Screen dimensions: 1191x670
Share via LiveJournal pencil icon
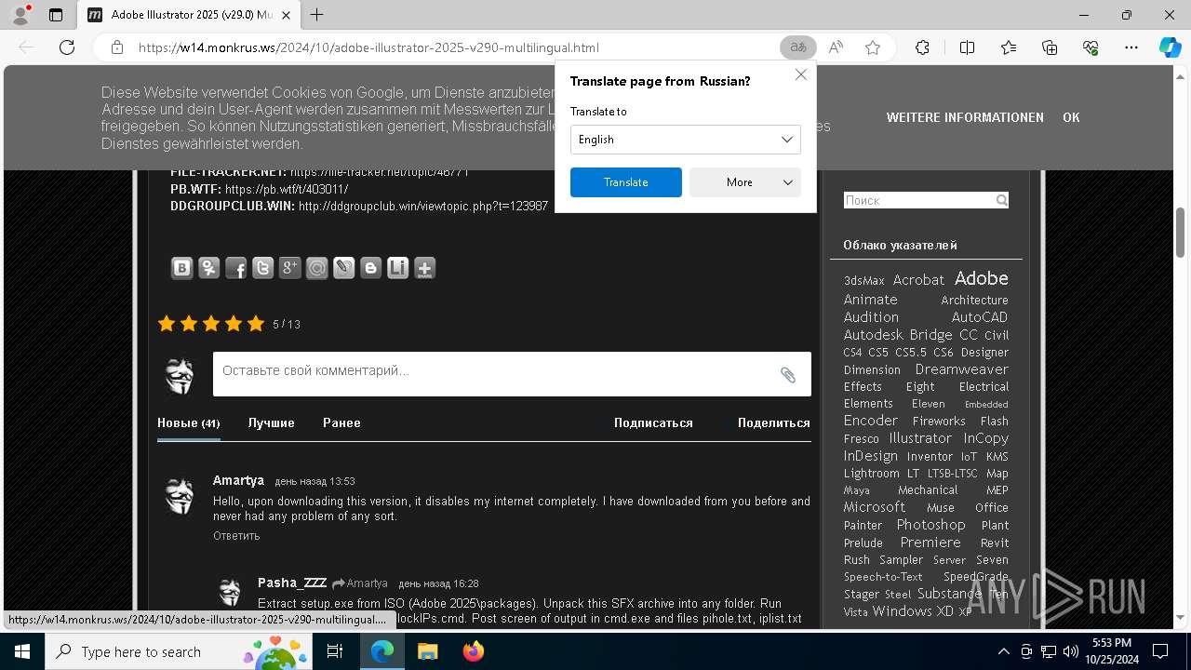344,268
